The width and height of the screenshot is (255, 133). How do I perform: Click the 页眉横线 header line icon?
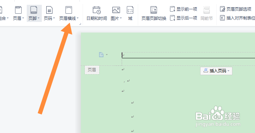click(69, 10)
